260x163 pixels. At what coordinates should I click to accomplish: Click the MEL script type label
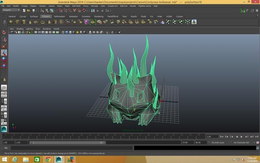point(6,148)
